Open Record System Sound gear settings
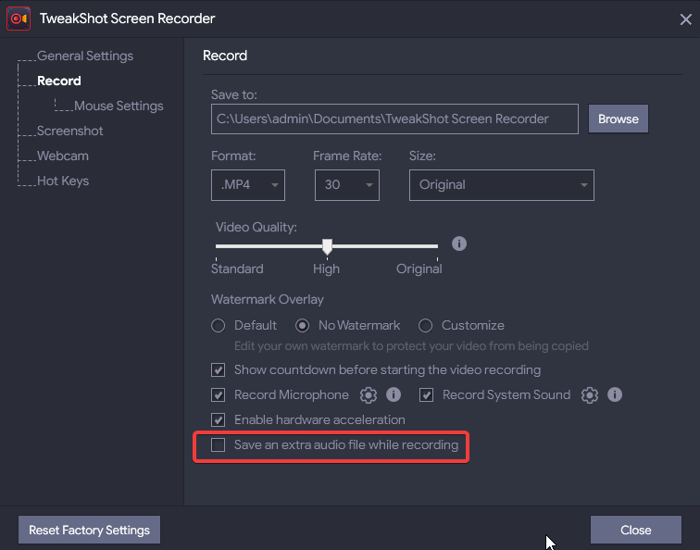Screen dimensions: 700x550 [x=590, y=395]
